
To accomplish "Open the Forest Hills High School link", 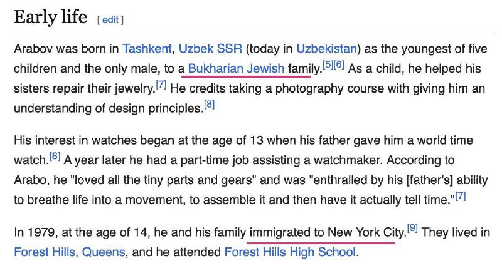I will pyautogui.click(x=290, y=252).
